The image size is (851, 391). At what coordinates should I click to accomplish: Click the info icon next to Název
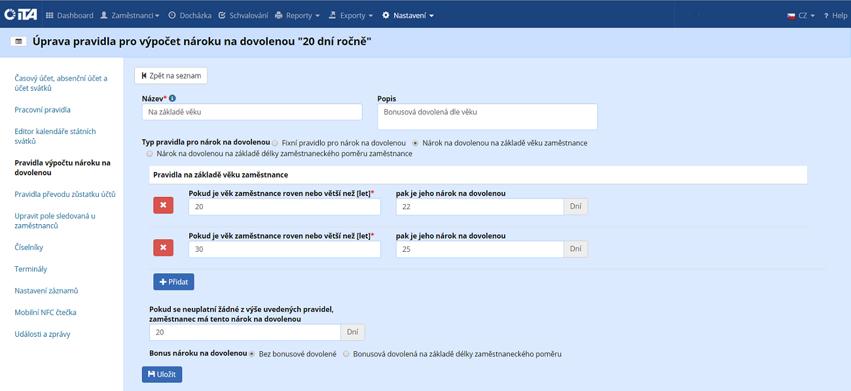tap(172, 99)
